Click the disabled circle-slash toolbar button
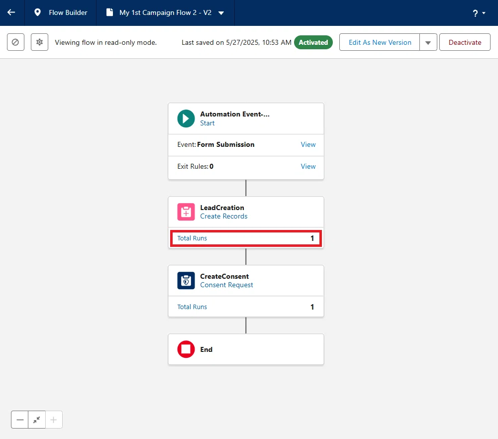 pyautogui.click(x=15, y=42)
